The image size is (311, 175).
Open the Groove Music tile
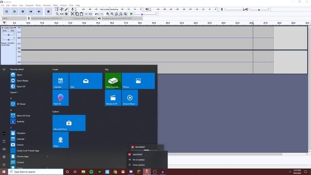pos(130,98)
